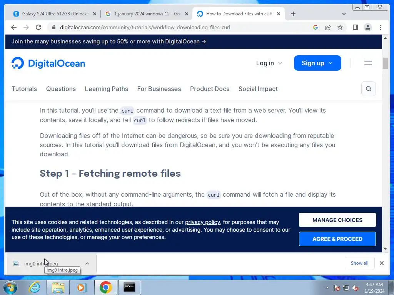Click the Chrome taskbar icon
This screenshot has height=295, width=394.
click(x=105, y=287)
